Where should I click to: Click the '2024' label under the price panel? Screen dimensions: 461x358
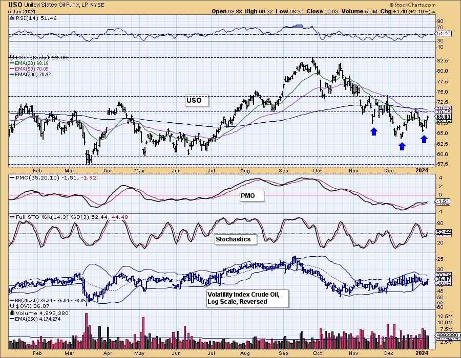(x=422, y=170)
